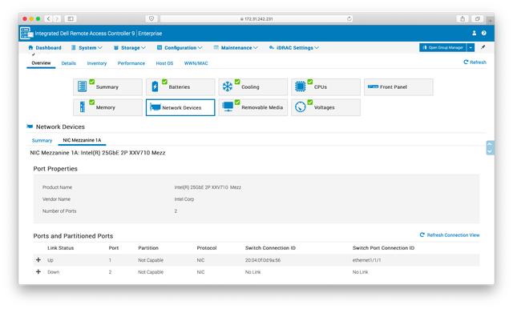Expand port 1 row with plus
The width and height of the screenshot is (513, 309).
pos(38,260)
